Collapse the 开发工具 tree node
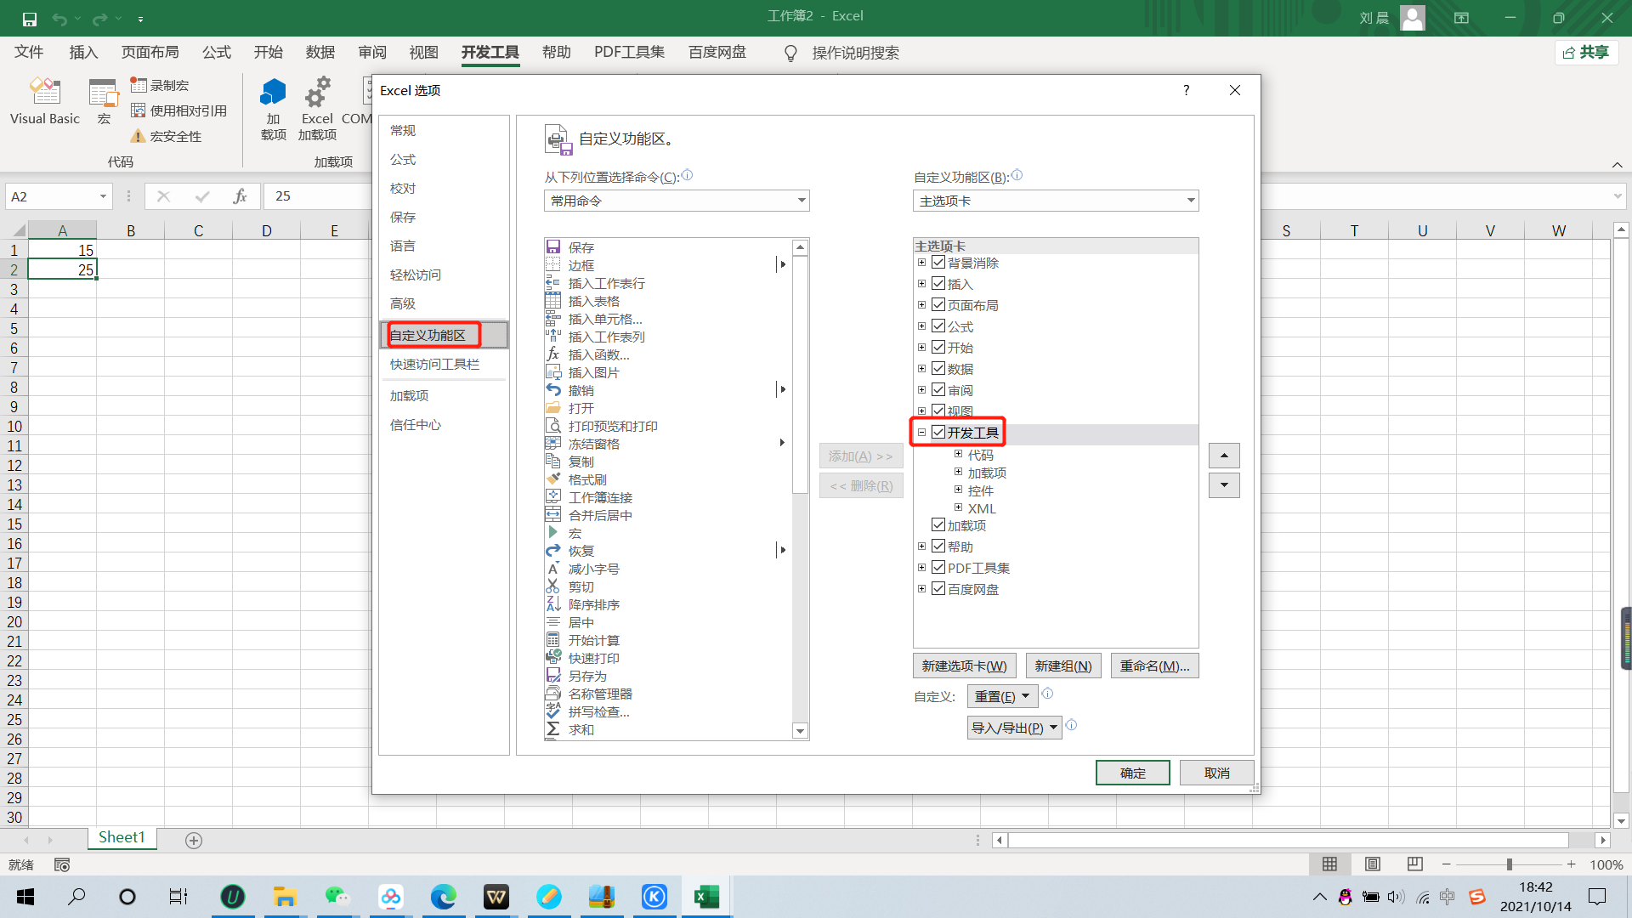The height and width of the screenshot is (918, 1632). point(921,433)
